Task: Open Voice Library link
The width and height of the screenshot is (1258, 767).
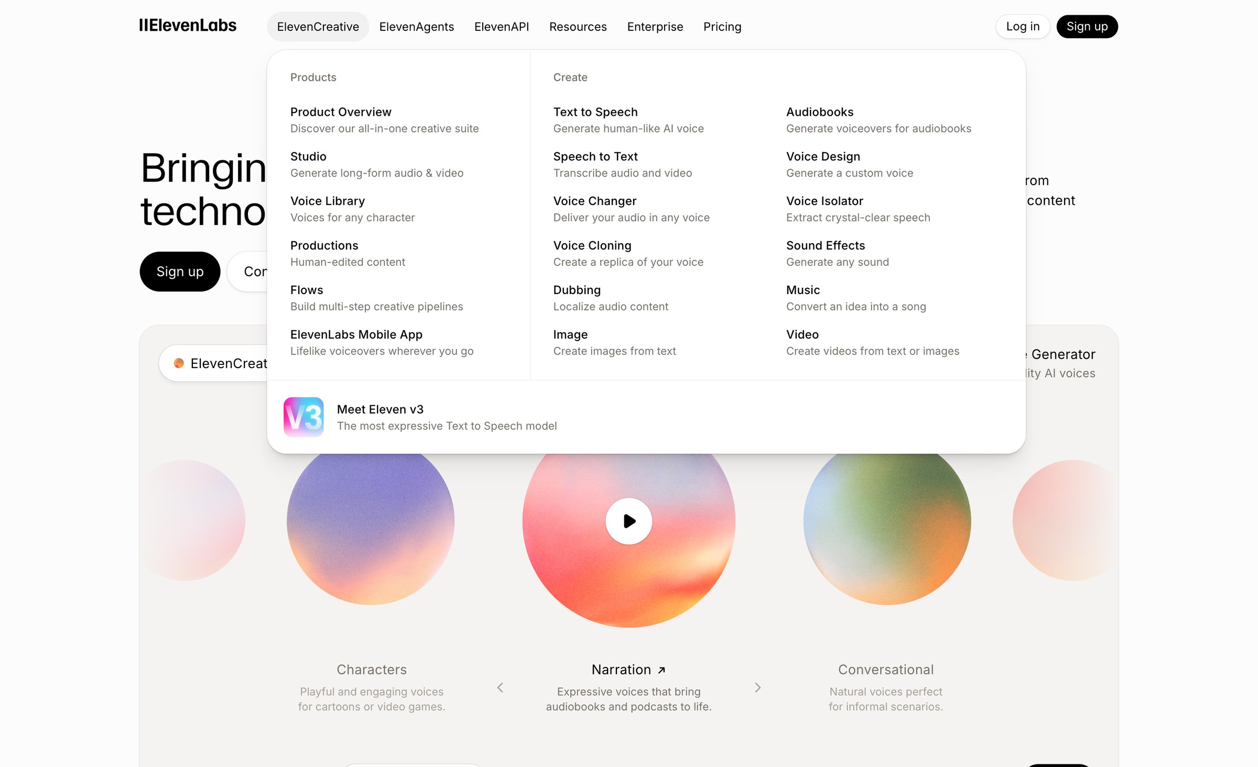Action: pyautogui.click(x=352, y=209)
